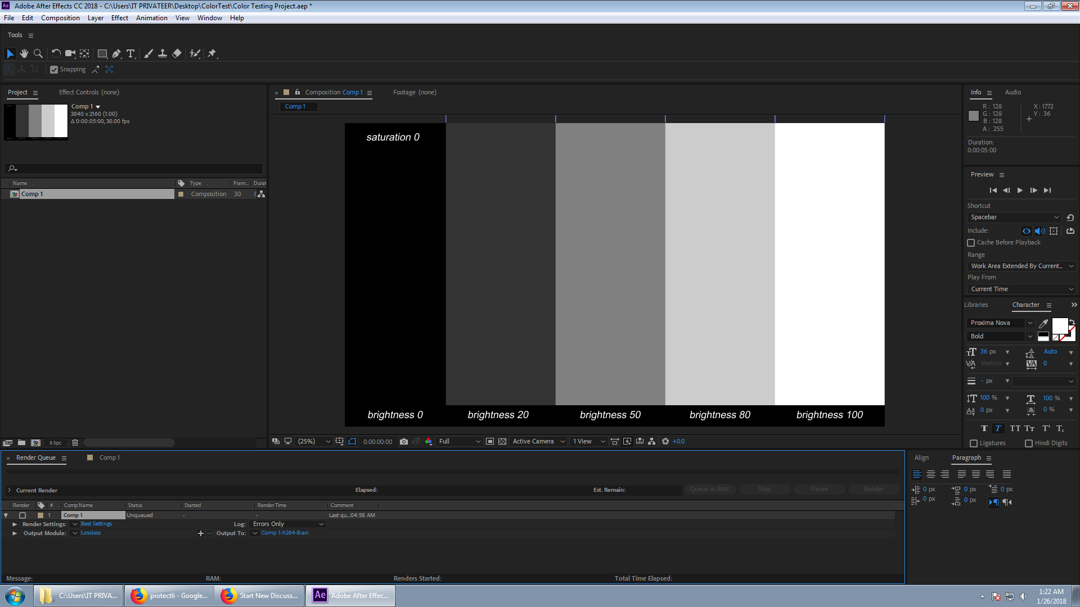Open Render Settings Best Settings dropdown
1080x607 pixels.
(75, 524)
